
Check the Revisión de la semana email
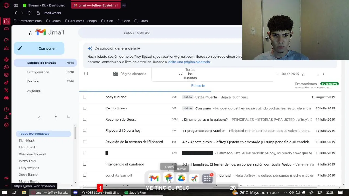click(85, 142)
